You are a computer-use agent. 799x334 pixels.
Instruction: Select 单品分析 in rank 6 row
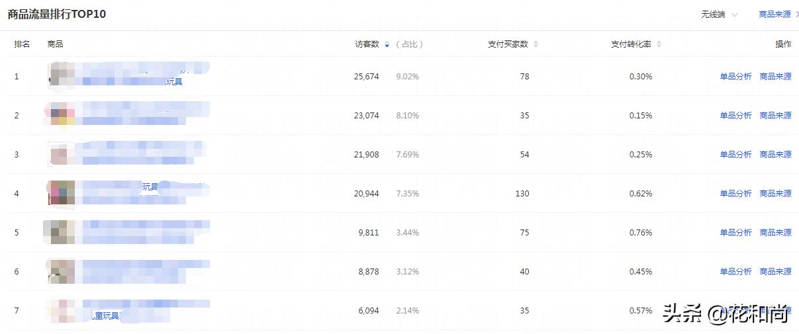(x=735, y=272)
